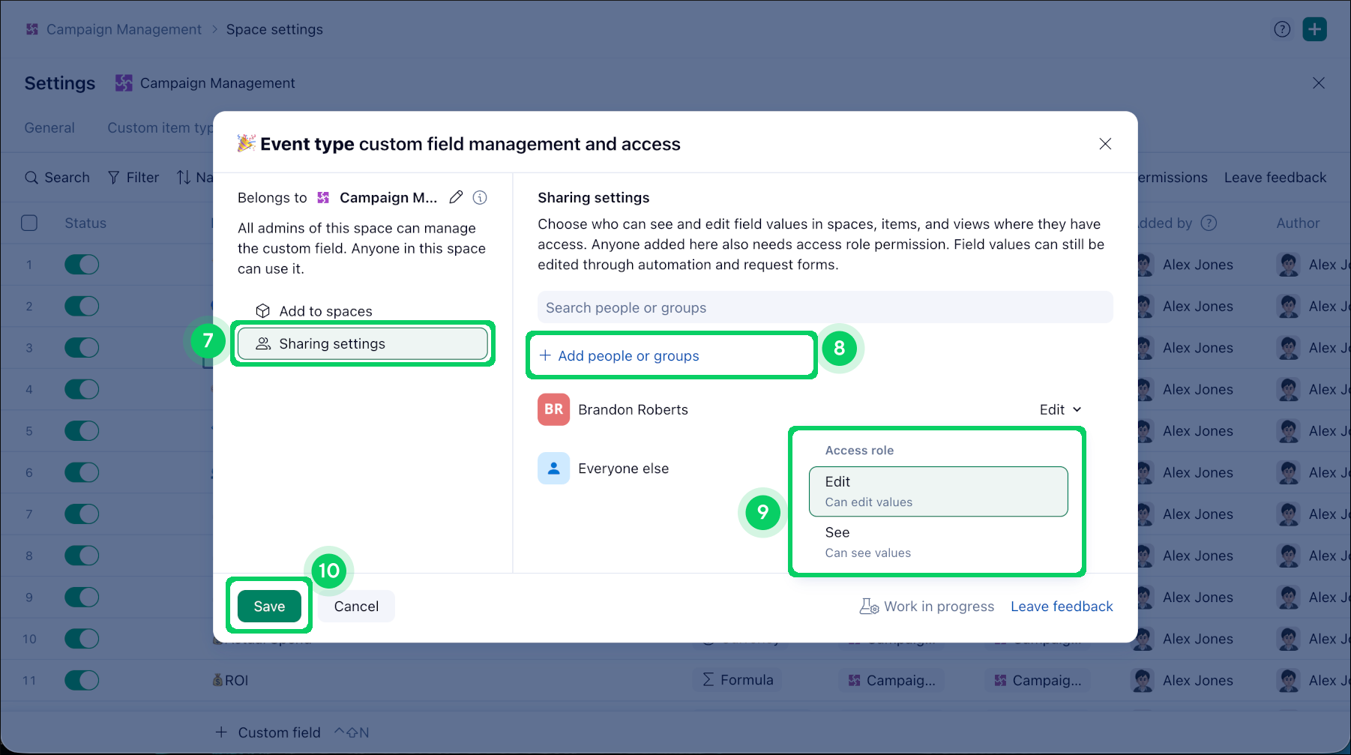Click Alex Jones avatar in row 1 Added by
The height and width of the screenshot is (755, 1351).
coord(1143,265)
